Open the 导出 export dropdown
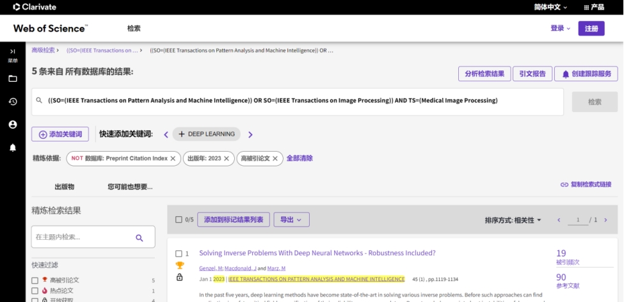This screenshot has width=624, height=302. pos(291,219)
